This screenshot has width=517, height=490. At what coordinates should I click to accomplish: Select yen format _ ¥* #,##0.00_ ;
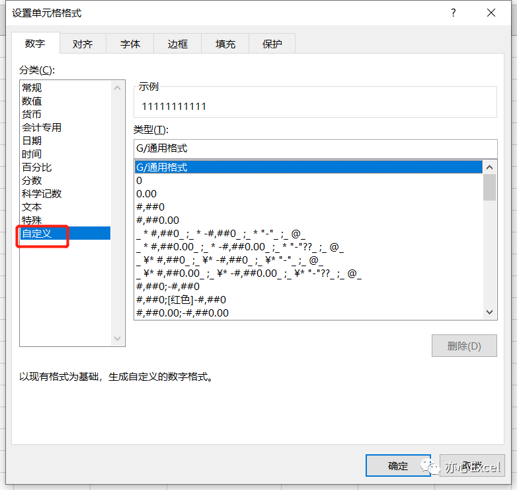(x=309, y=273)
